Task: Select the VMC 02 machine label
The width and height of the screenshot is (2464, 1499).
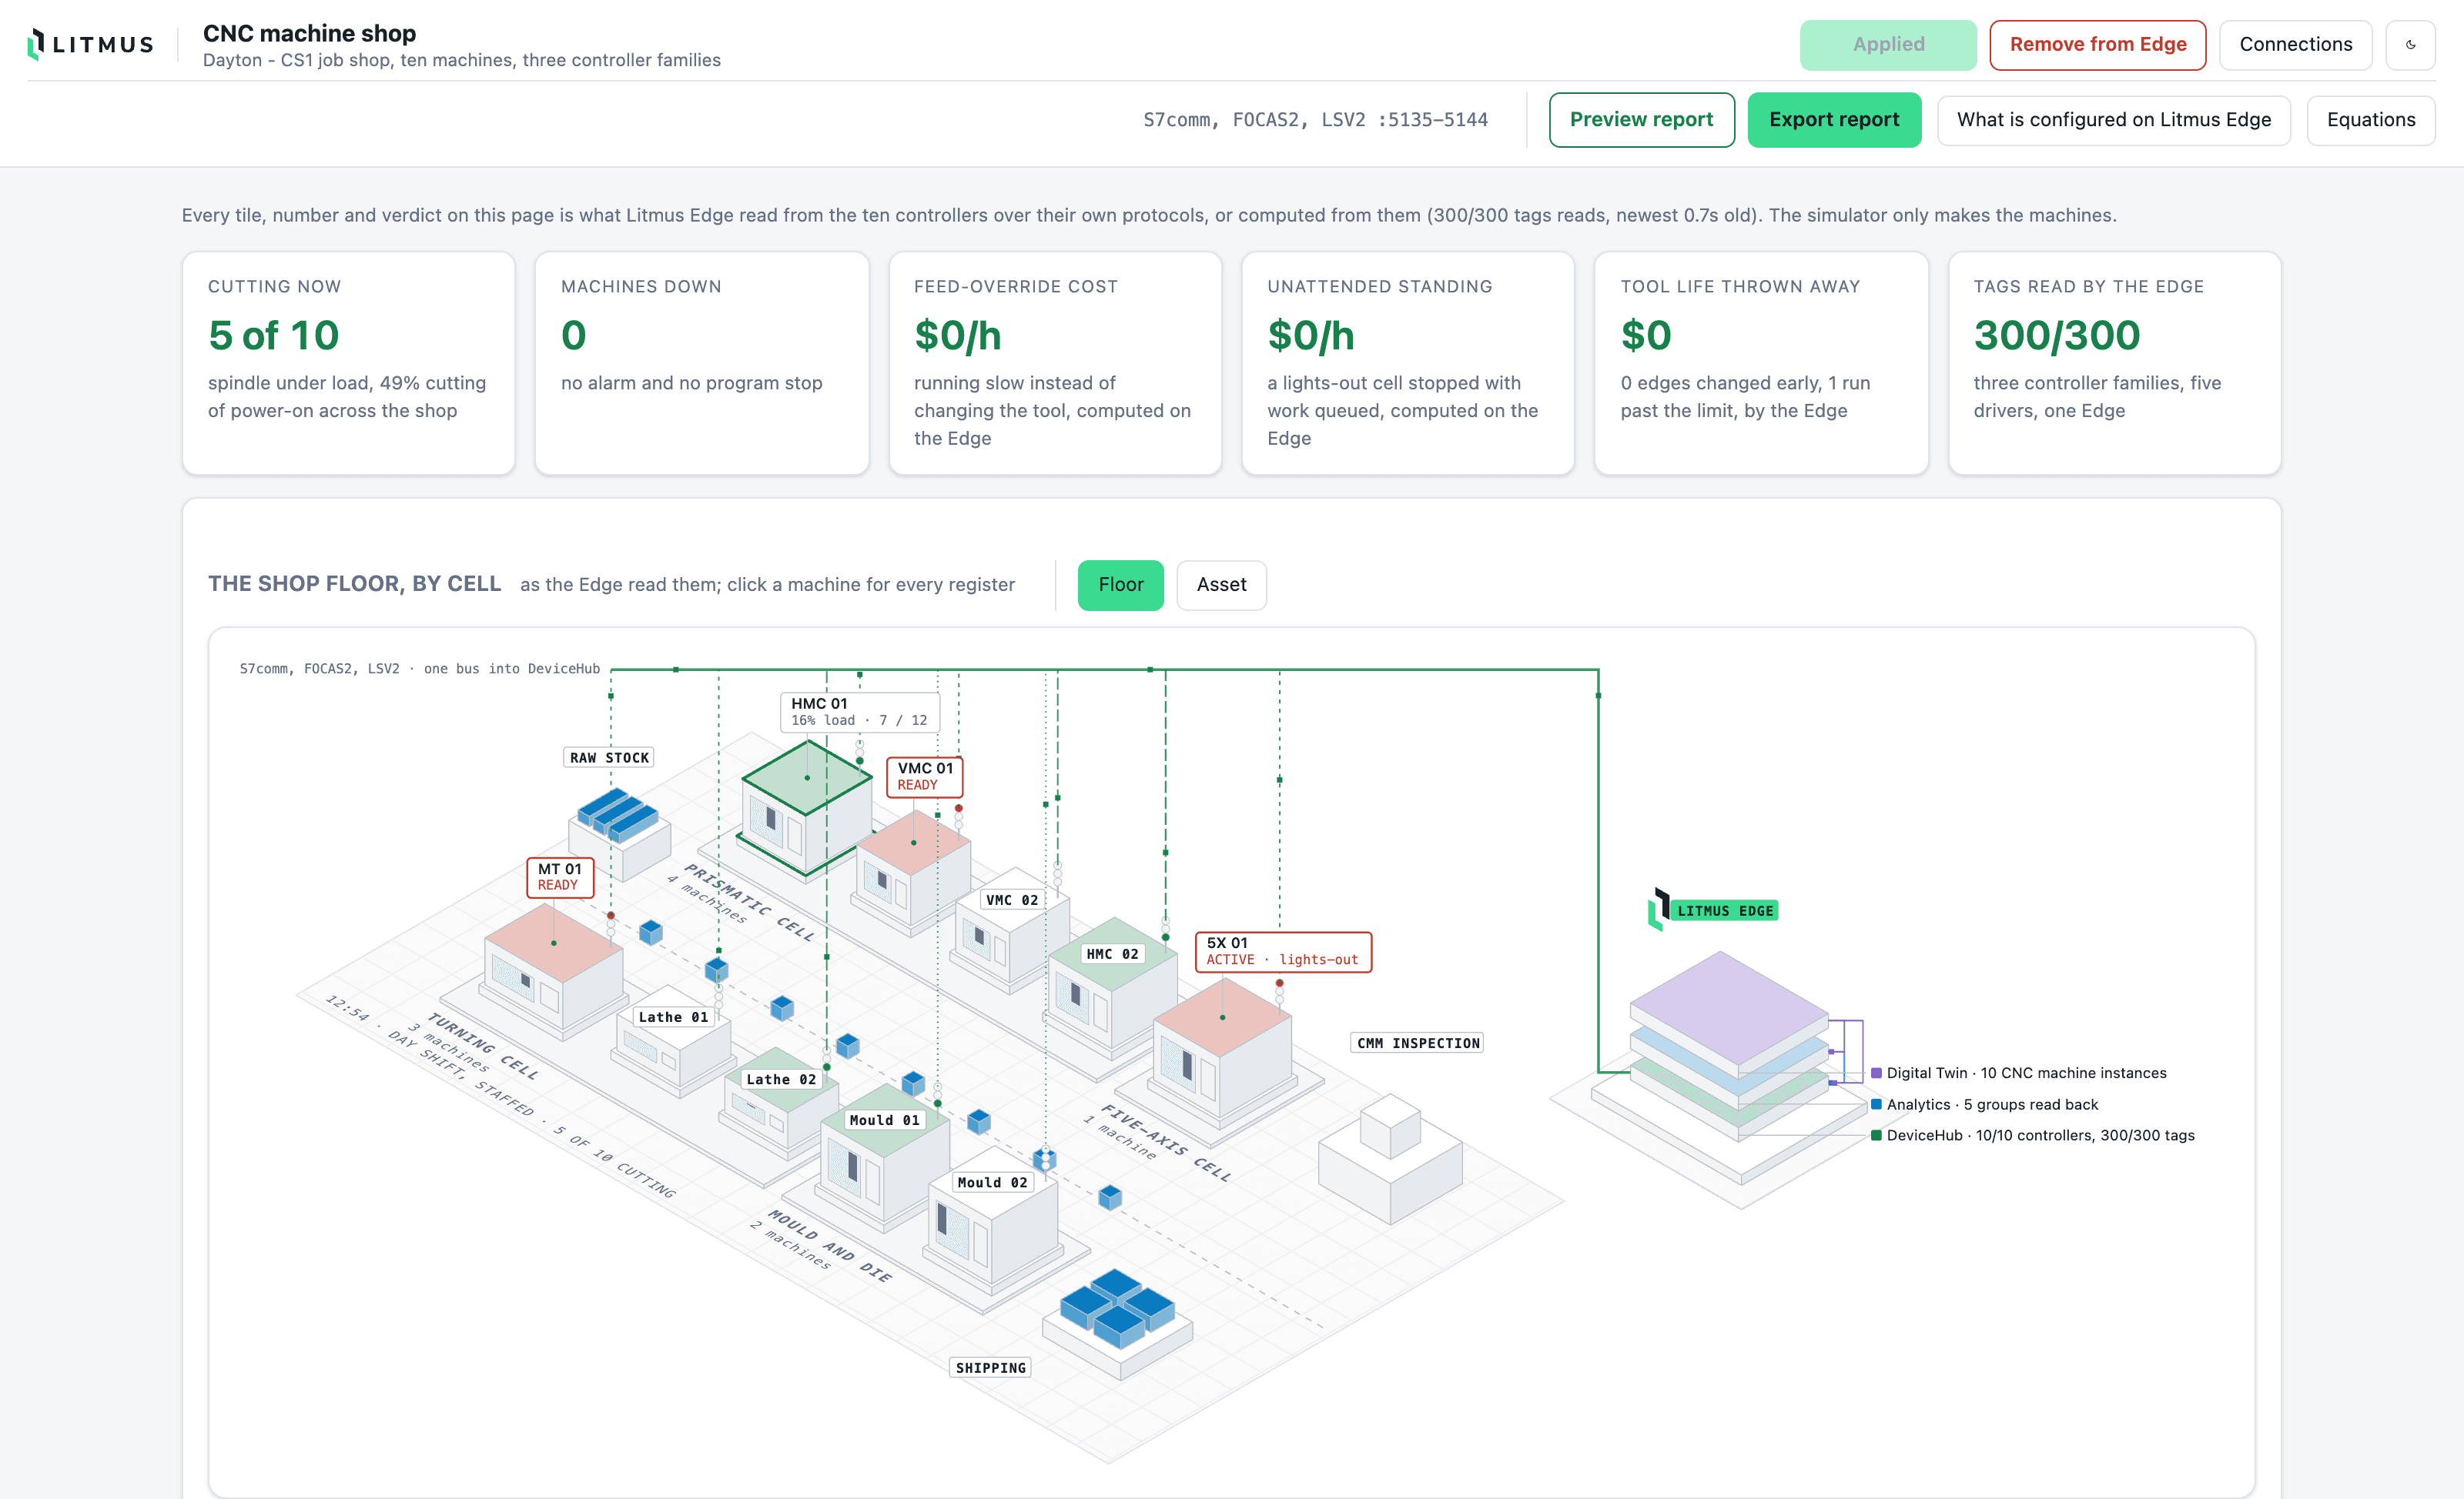Action: (x=1011, y=900)
